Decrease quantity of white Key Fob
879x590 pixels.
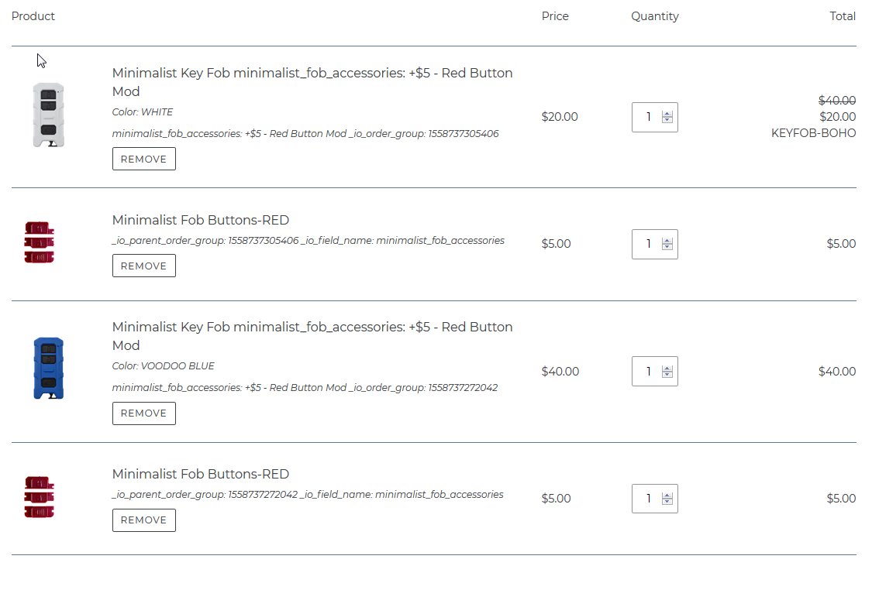click(x=667, y=120)
